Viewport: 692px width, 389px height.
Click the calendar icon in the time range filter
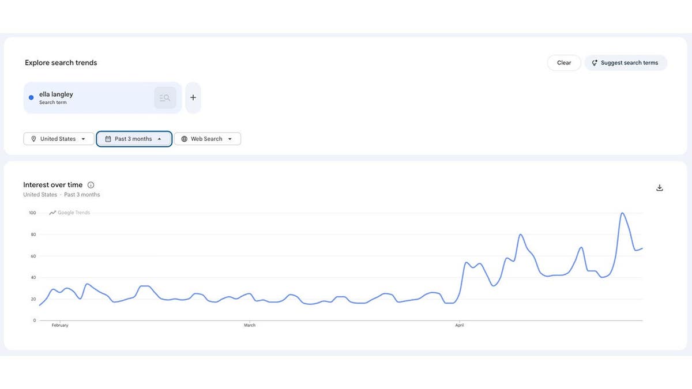pos(107,138)
